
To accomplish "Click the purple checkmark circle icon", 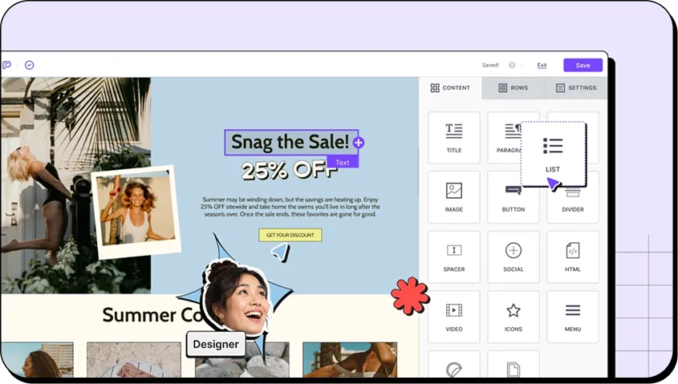I will click(x=30, y=65).
